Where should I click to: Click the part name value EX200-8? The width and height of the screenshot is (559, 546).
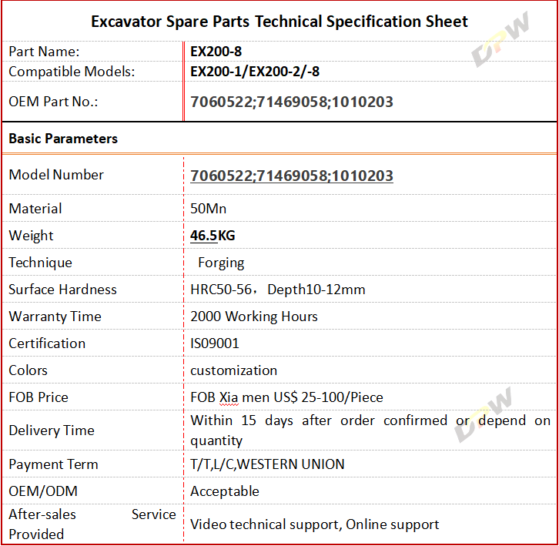click(216, 52)
